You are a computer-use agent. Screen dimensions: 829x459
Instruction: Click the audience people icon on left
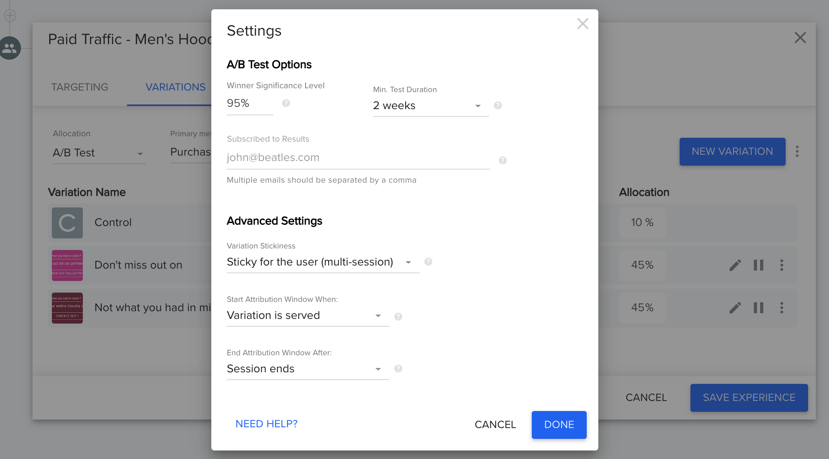click(x=10, y=48)
